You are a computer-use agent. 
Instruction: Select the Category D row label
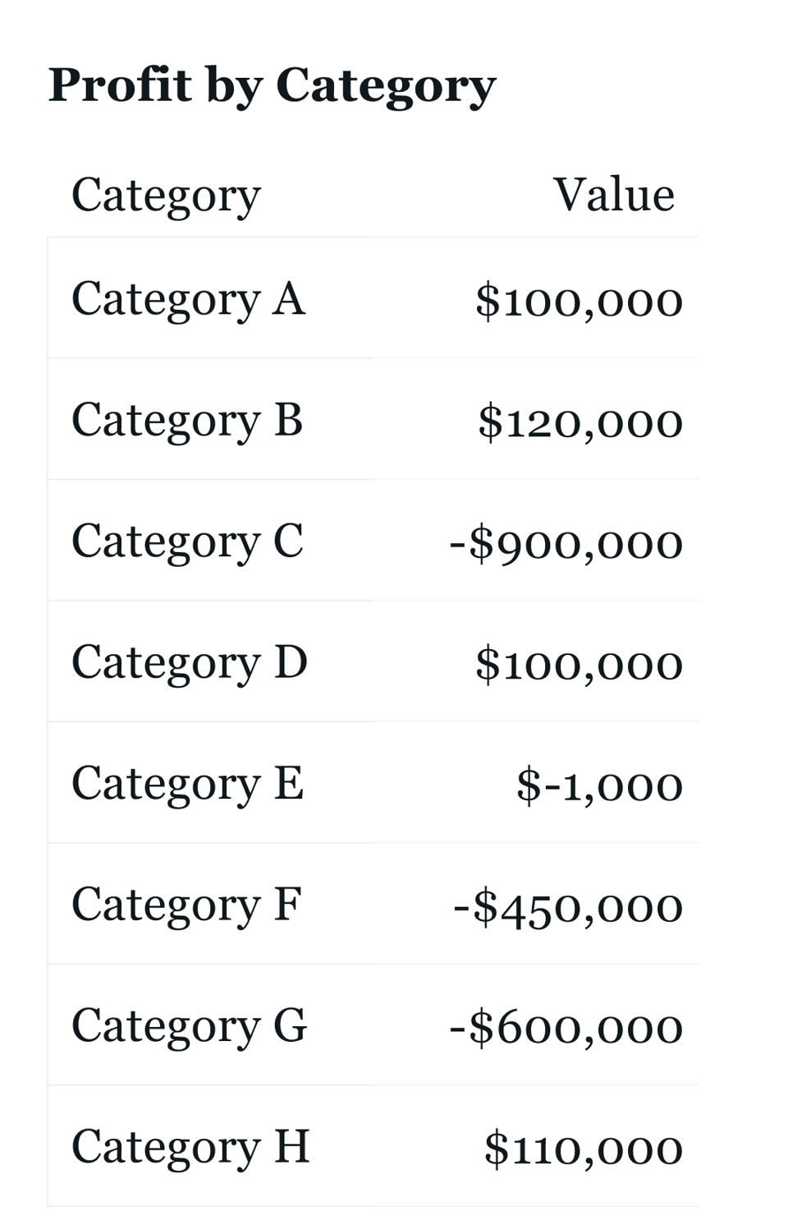(189, 662)
